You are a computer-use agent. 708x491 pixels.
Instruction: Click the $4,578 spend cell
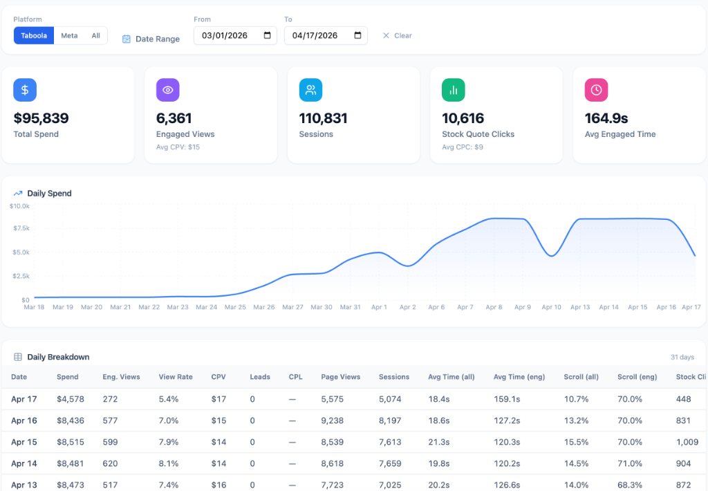click(71, 399)
